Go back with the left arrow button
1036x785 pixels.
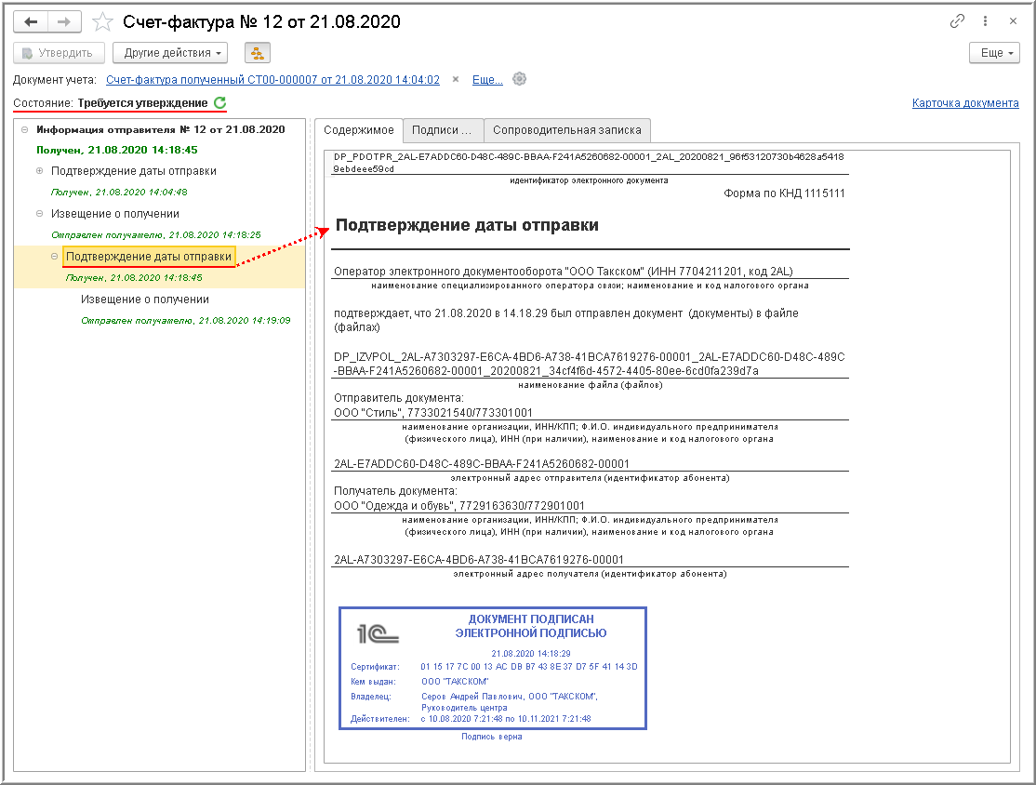click(x=31, y=21)
